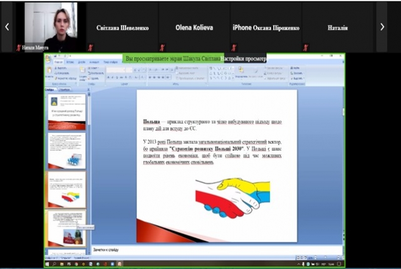Open PowerPoint taskbar icon

click(120, 264)
